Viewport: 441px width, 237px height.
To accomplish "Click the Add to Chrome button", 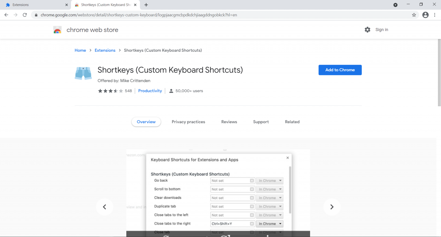I will pyautogui.click(x=340, y=70).
